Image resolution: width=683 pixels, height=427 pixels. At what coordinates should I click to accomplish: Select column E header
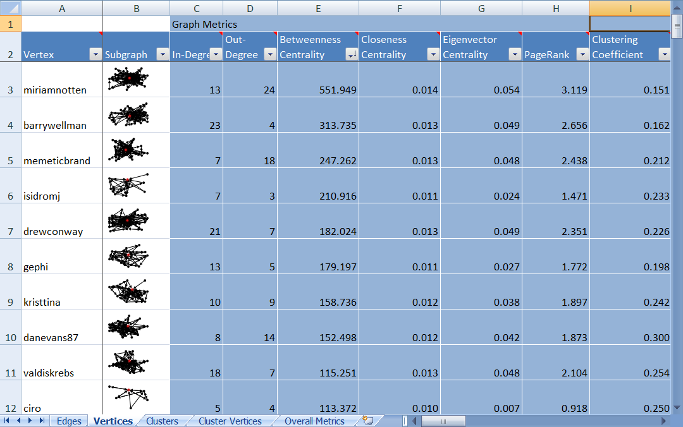click(x=317, y=8)
